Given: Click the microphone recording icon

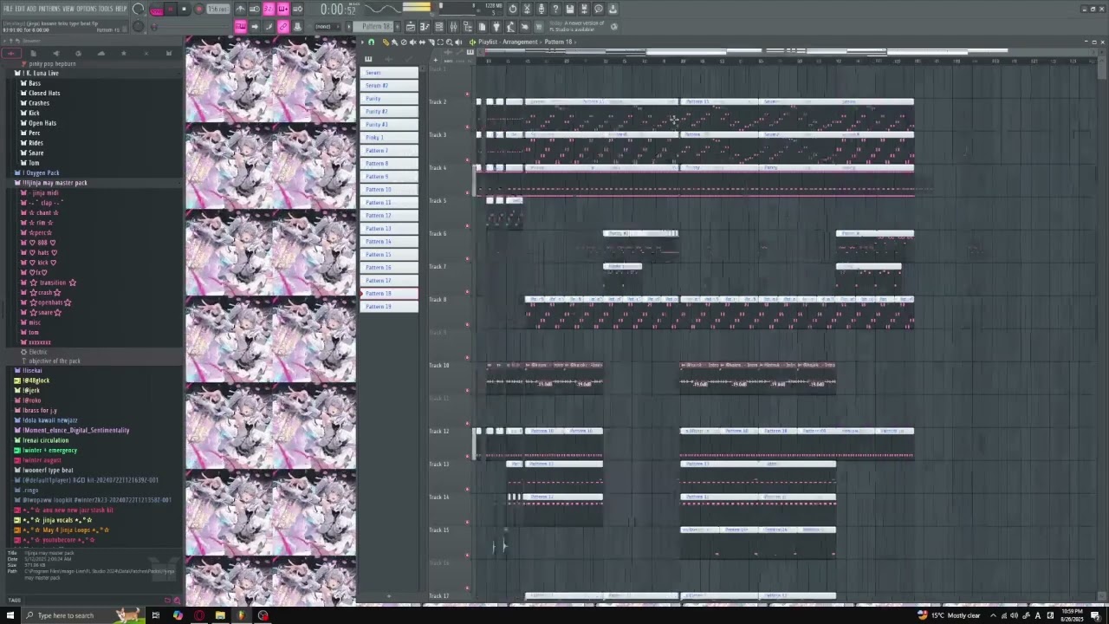Looking at the screenshot, I should pyautogui.click(x=542, y=9).
